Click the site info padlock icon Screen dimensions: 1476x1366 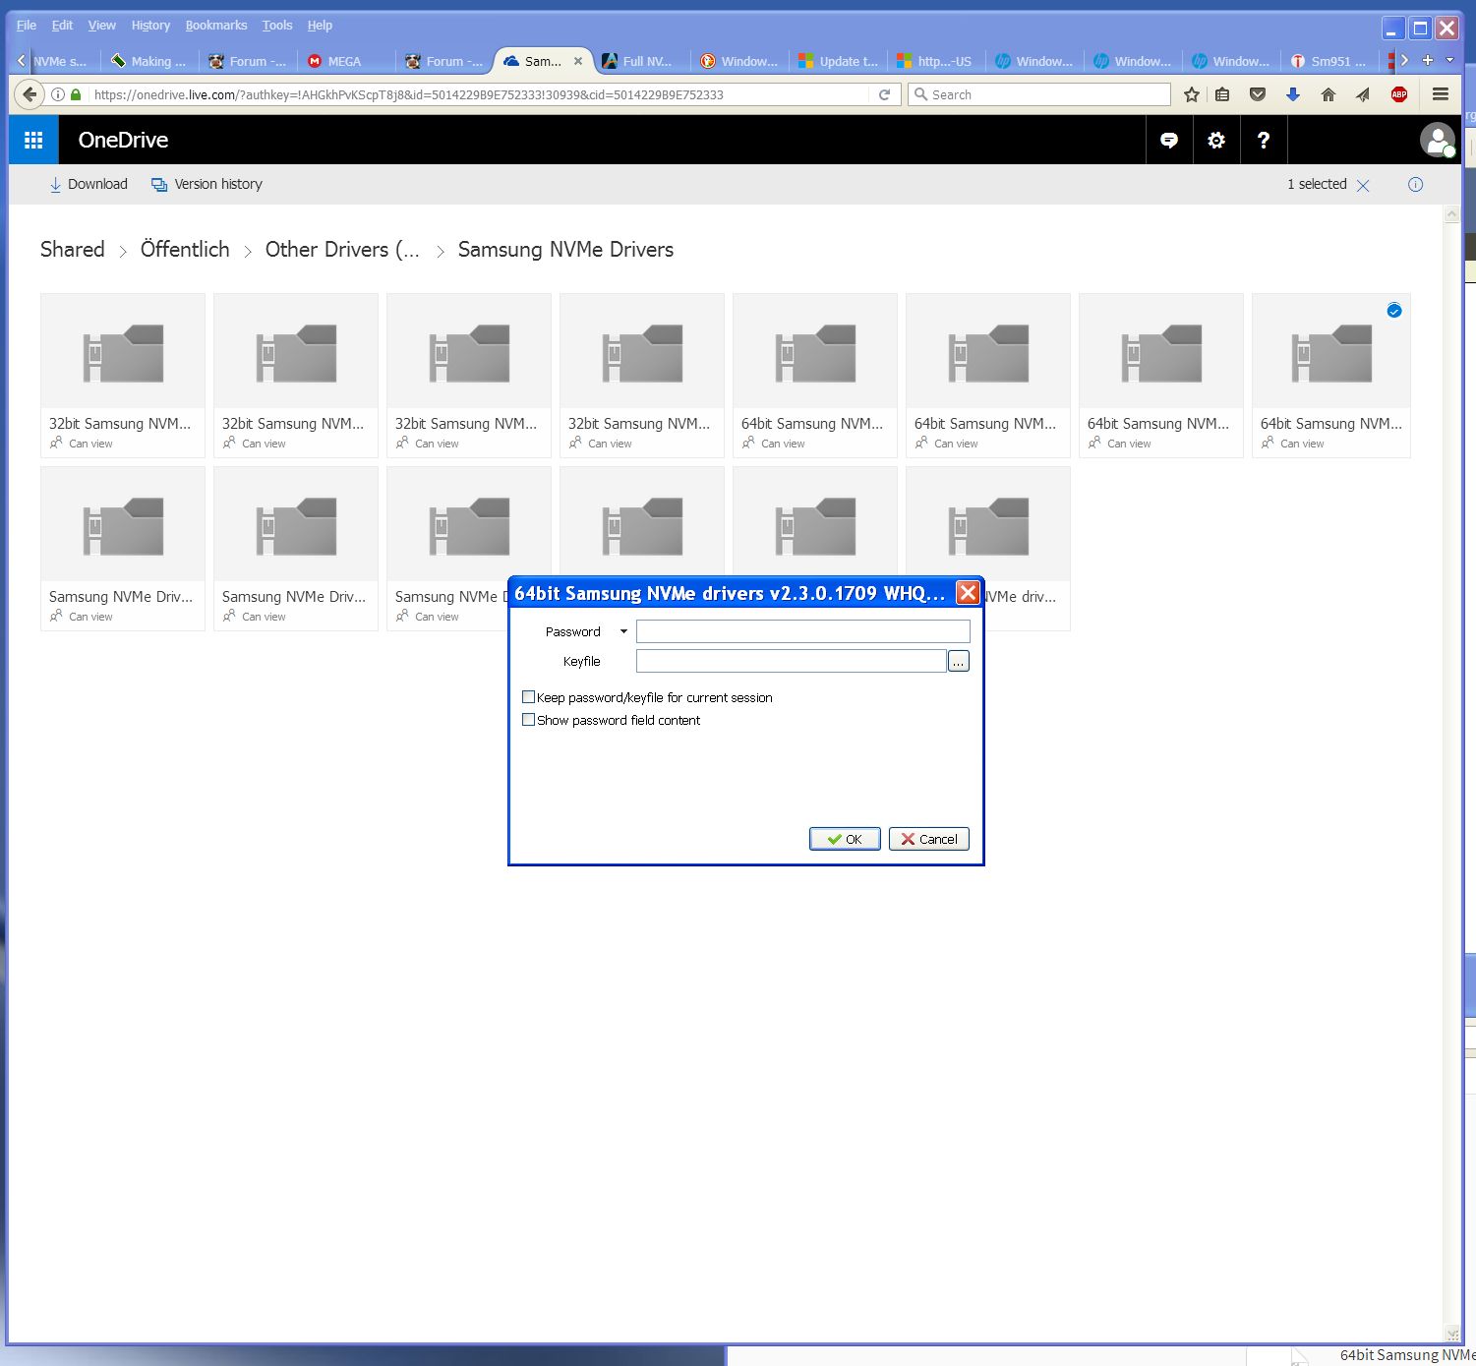pos(76,94)
